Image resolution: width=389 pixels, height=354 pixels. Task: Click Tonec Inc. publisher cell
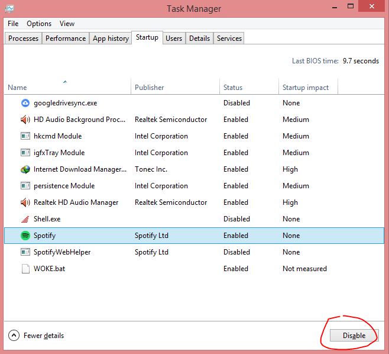151,169
